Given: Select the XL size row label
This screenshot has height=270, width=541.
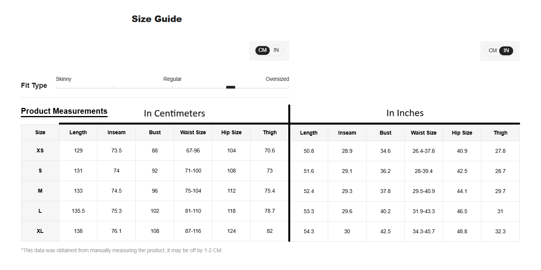Looking at the screenshot, I should (x=40, y=231).
